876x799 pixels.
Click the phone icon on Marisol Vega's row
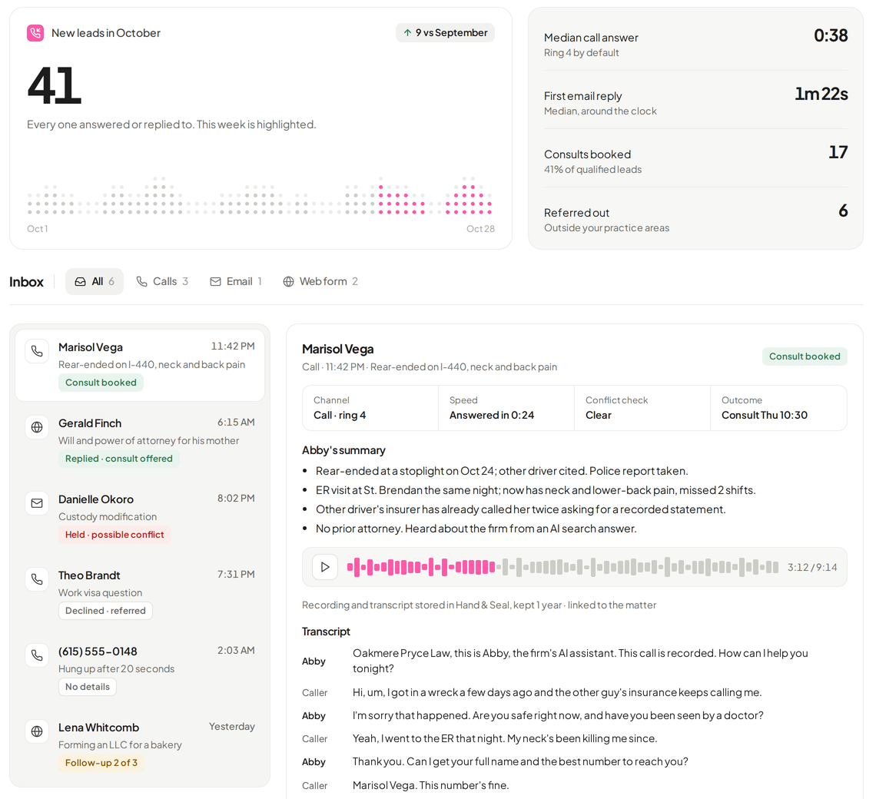37,351
